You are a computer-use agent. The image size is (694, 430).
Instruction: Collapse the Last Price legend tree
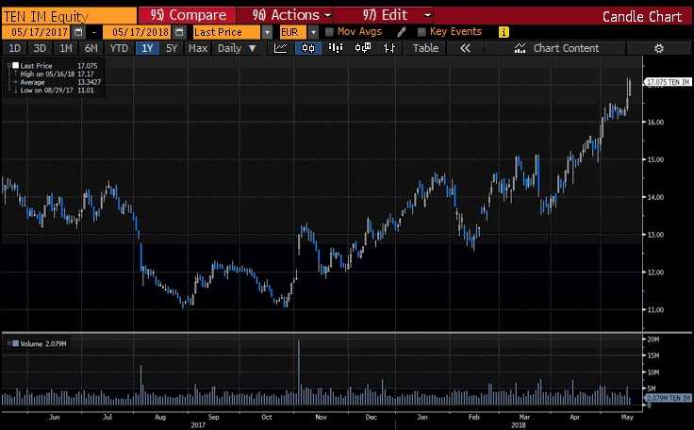8,66
